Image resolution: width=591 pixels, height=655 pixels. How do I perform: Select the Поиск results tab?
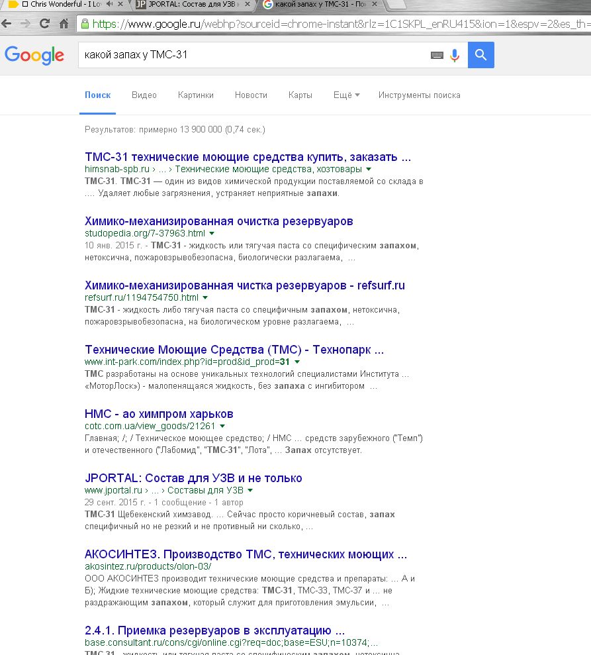98,95
